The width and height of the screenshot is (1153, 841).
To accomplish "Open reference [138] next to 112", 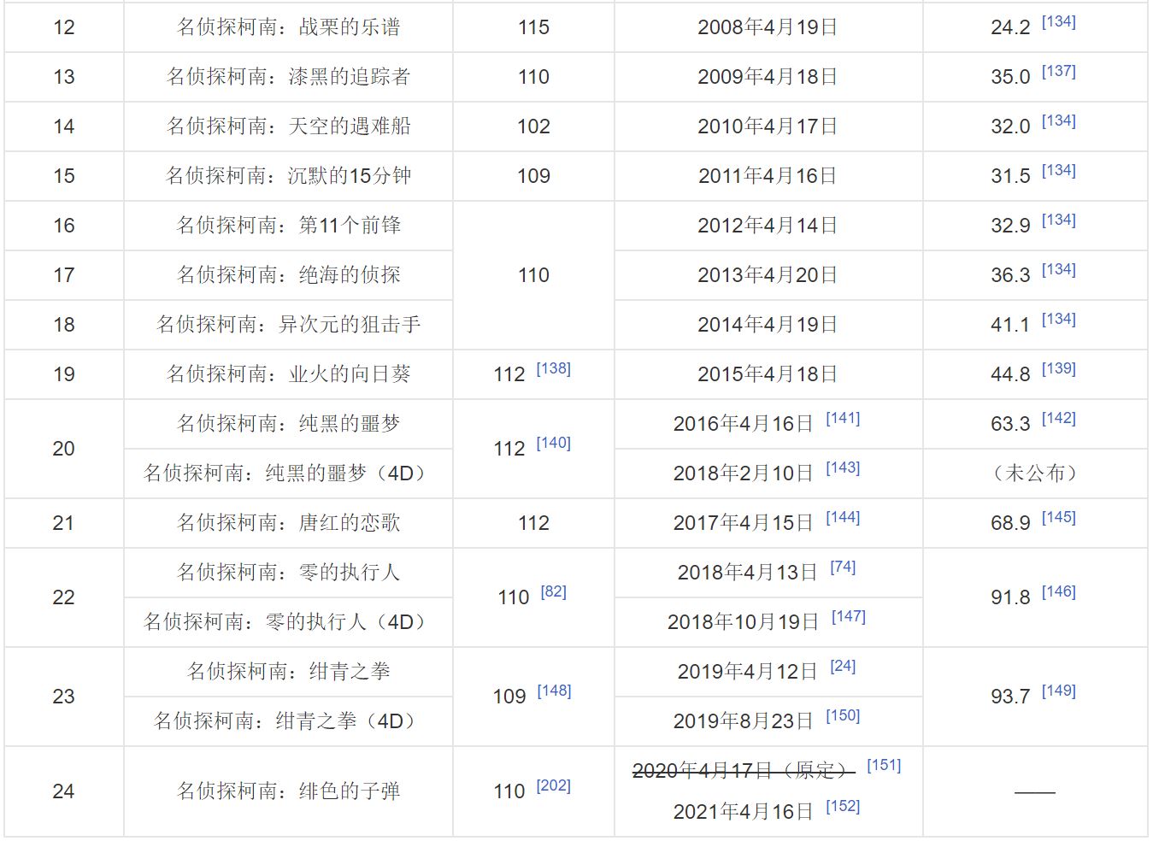I will (553, 369).
